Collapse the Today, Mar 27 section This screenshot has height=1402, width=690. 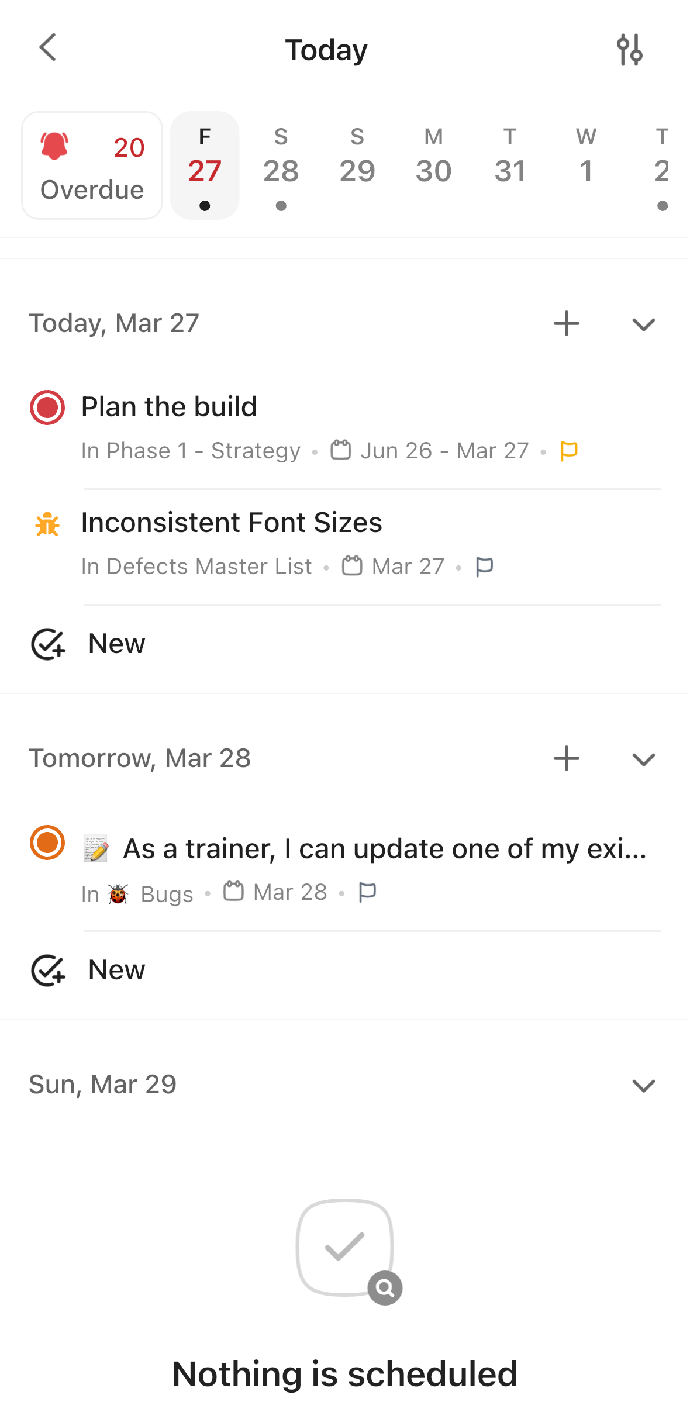point(643,324)
